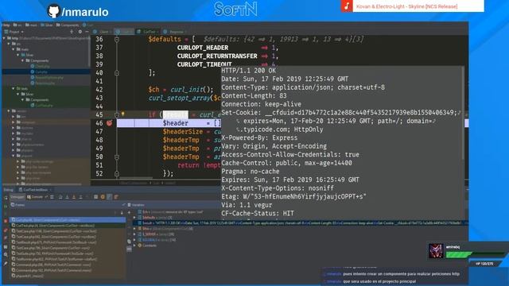Close the CurlTest.testBase debug session tab

51,190
